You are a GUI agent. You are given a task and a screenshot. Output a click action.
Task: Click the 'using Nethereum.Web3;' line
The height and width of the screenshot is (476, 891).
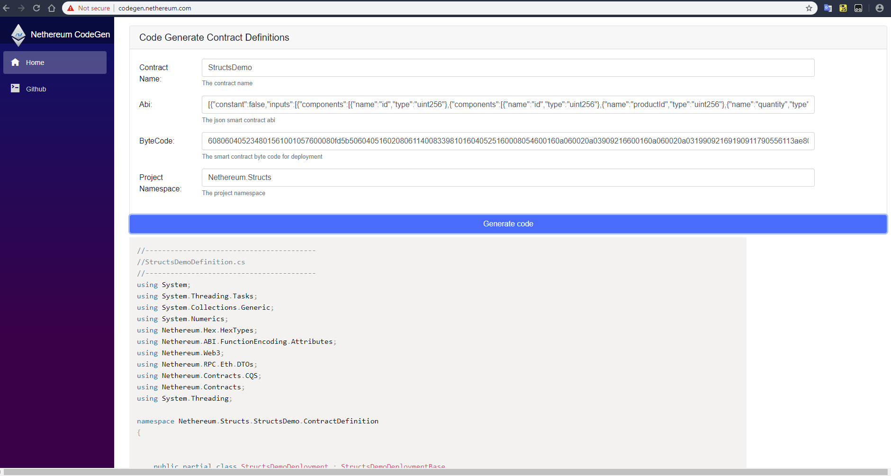point(180,353)
